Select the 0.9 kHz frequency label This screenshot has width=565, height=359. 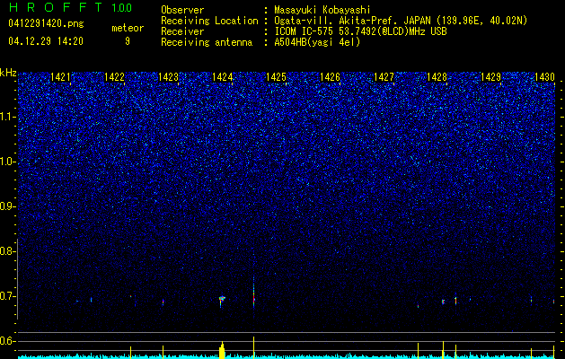coord(7,206)
